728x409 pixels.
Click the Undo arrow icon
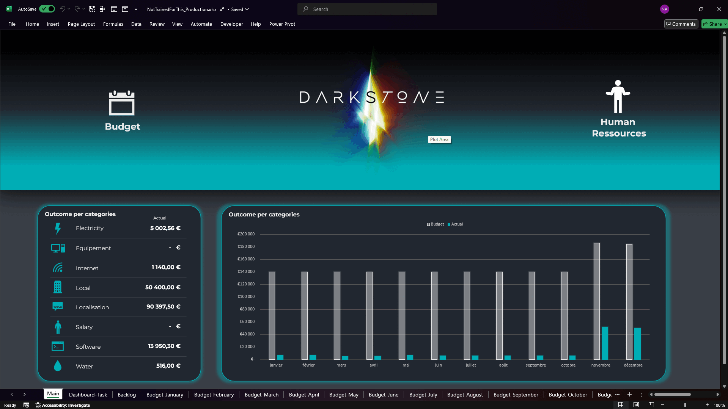click(x=63, y=9)
